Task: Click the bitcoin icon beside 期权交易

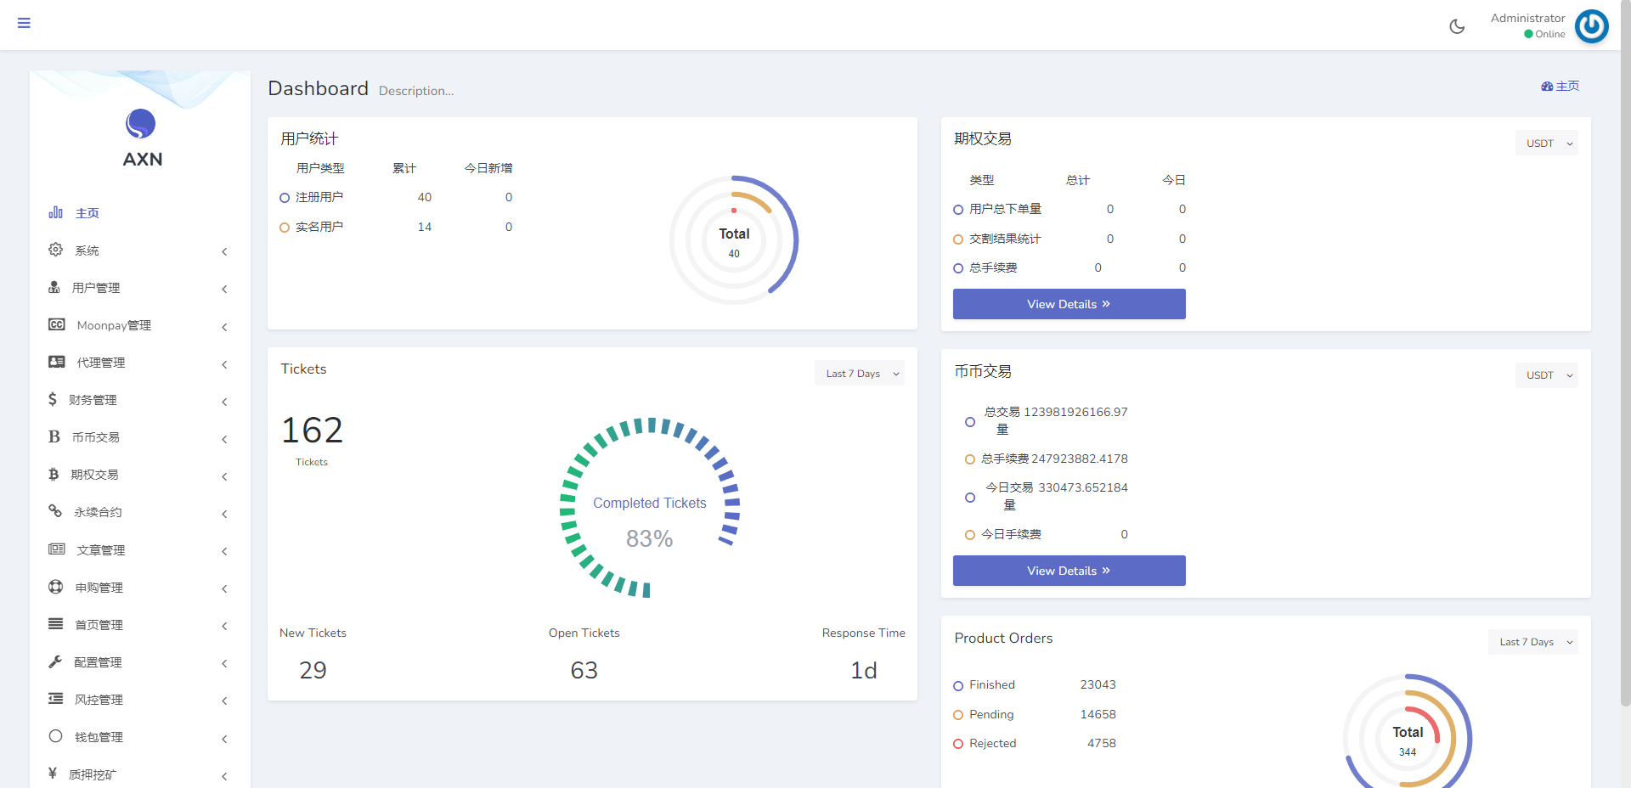Action: point(54,475)
